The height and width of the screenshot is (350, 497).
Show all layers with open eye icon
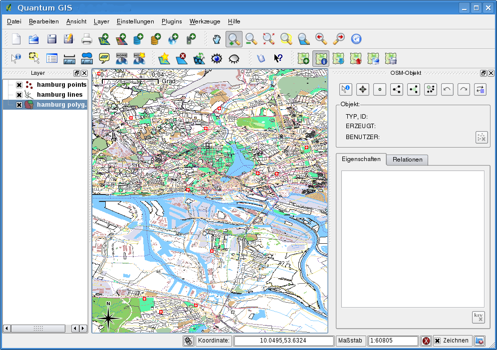pos(217,58)
